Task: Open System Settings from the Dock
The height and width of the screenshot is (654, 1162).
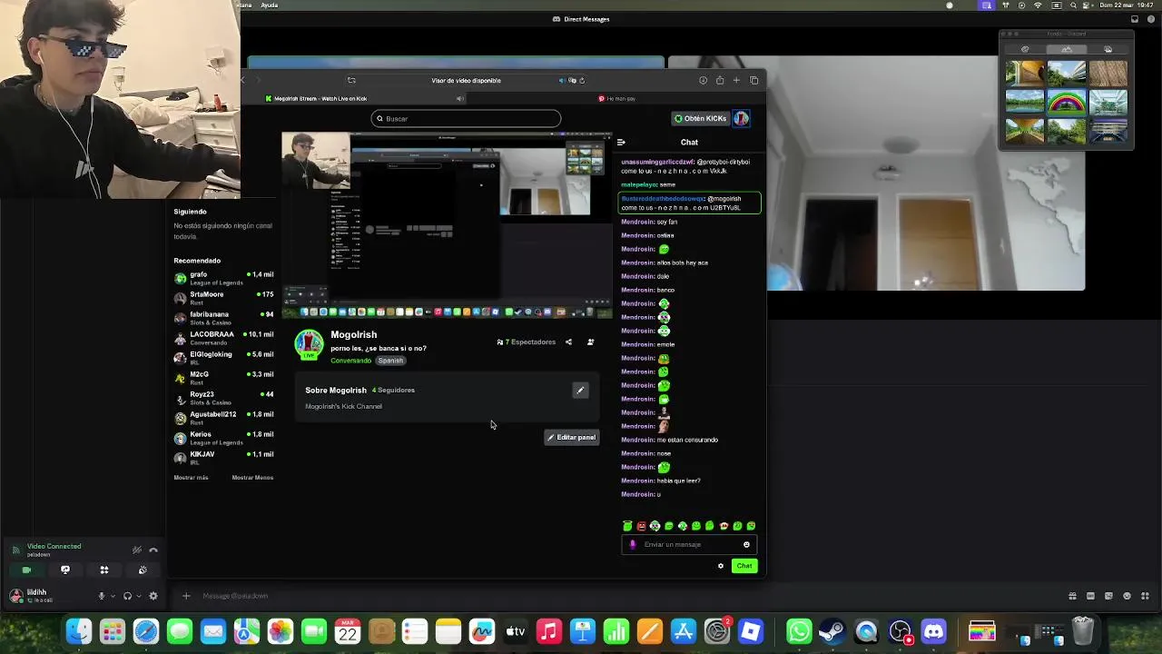Action: [x=717, y=631]
